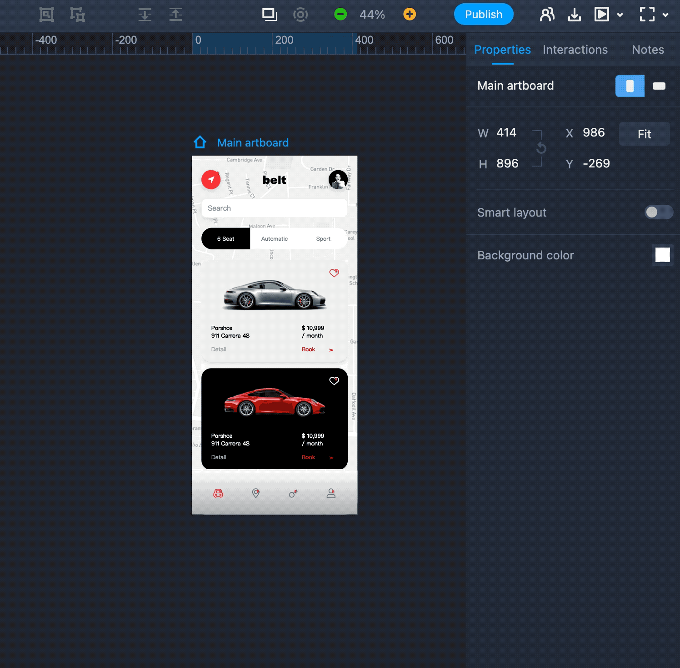Edit the H height value 896
This screenshot has width=680, height=668.
tap(507, 163)
